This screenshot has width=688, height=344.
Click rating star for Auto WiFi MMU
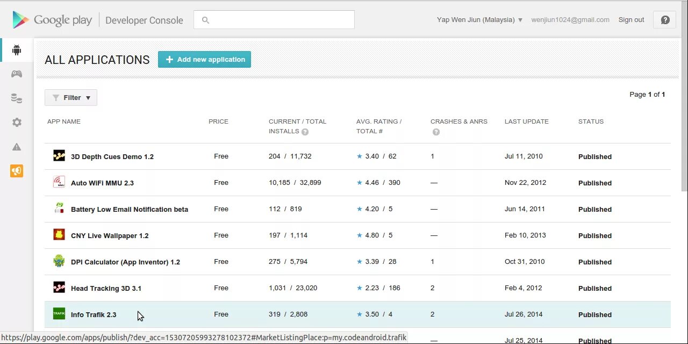tap(360, 183)
